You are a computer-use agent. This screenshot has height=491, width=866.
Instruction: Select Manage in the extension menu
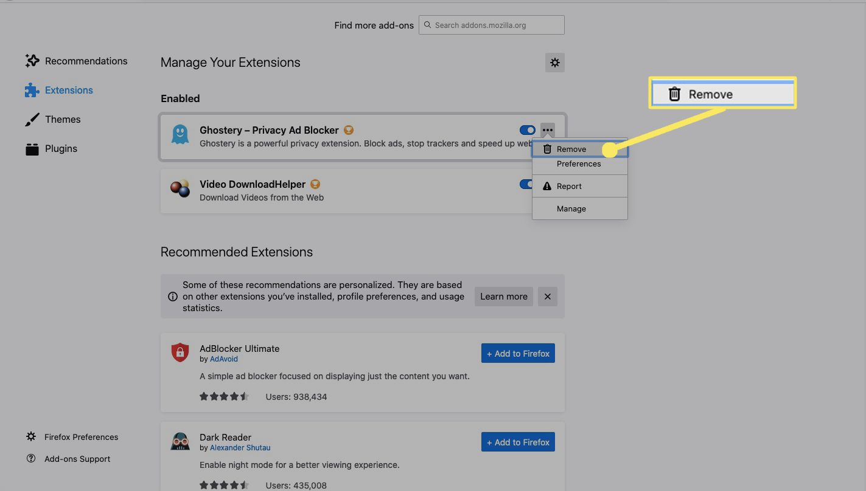(580, 208)
